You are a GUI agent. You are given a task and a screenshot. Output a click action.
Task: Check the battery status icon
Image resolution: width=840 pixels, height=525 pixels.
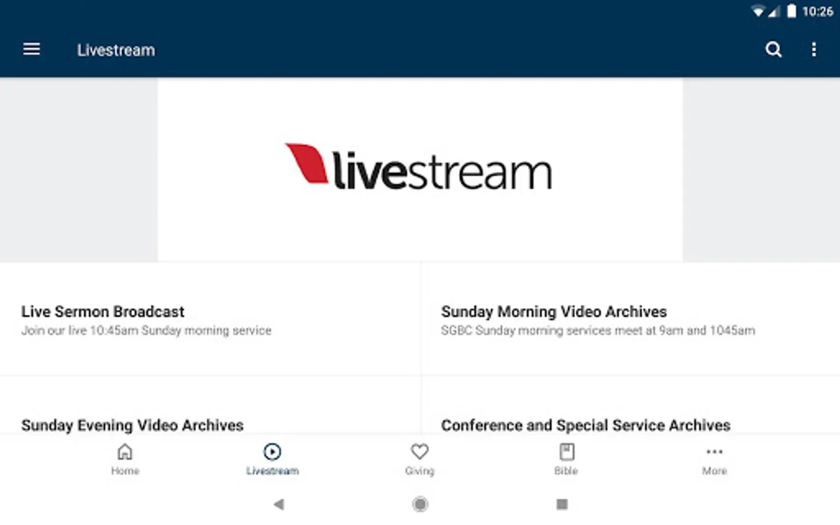point(792,11)
